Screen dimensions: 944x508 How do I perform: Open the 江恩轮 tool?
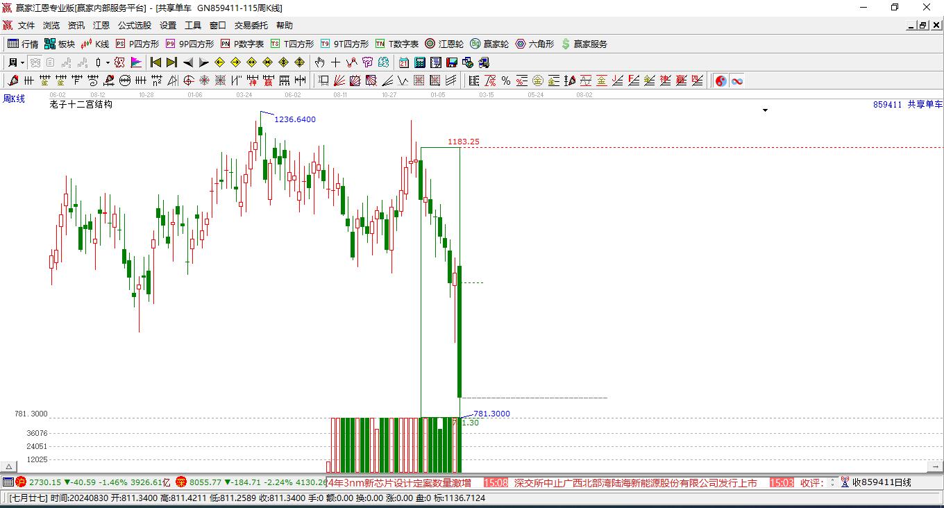click(444, 44)
